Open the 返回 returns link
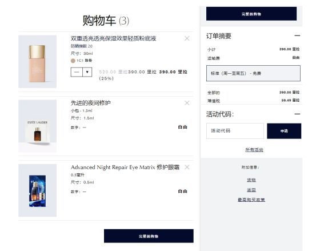 coord(251,190)
